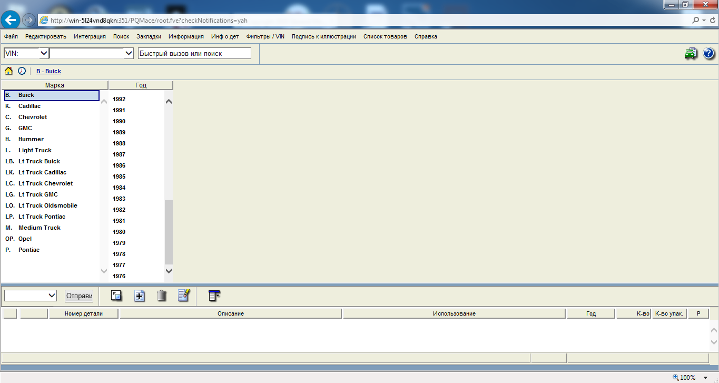Open the Список товаров menu
This screenshot has width=719, height=383.
pos(385,37)
